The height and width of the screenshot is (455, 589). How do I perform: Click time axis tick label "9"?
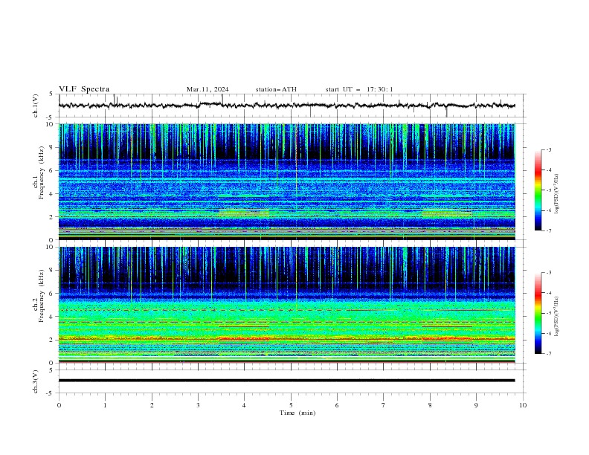tap(476, 405)
